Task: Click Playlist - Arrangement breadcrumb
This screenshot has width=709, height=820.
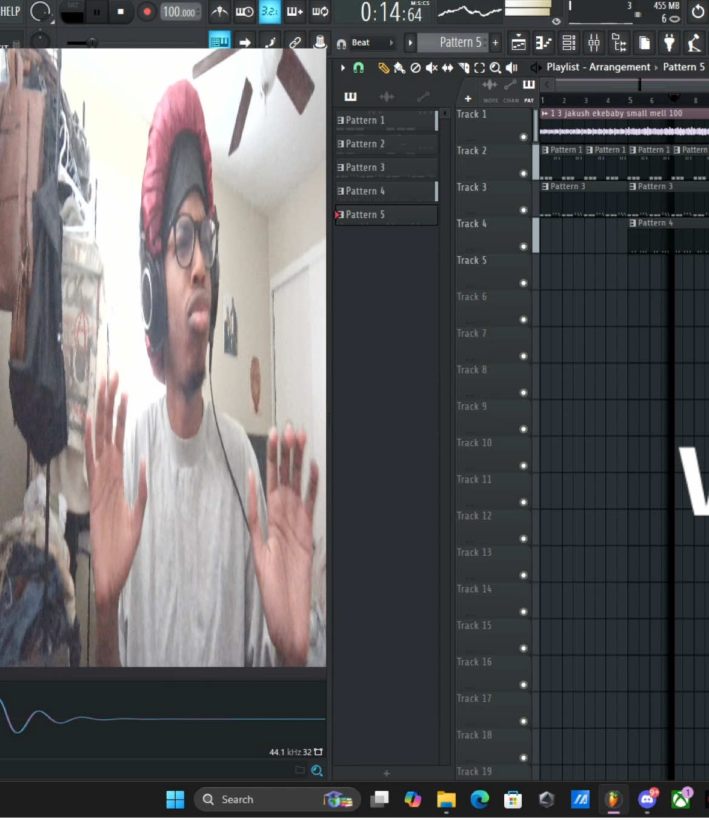Action: [x=598, y=67]
